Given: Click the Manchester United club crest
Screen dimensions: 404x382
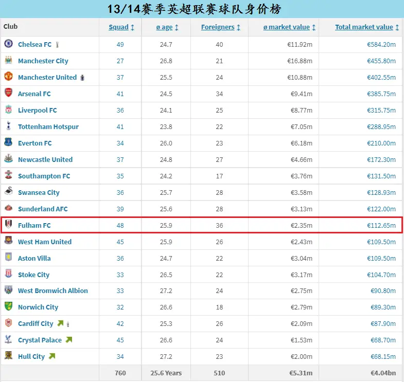Looking at the screenshot, I should pos(9,76).
